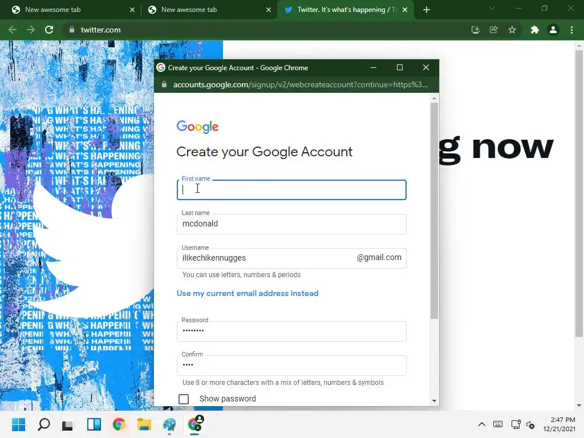Click the accounts.google.com URL in popup
The image size is (584, 438).
(301, 84)
